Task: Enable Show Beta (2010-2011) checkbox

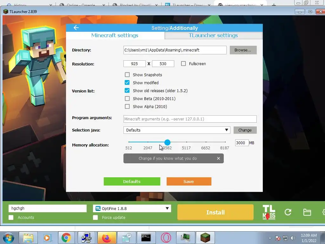Action: point(127,98)
